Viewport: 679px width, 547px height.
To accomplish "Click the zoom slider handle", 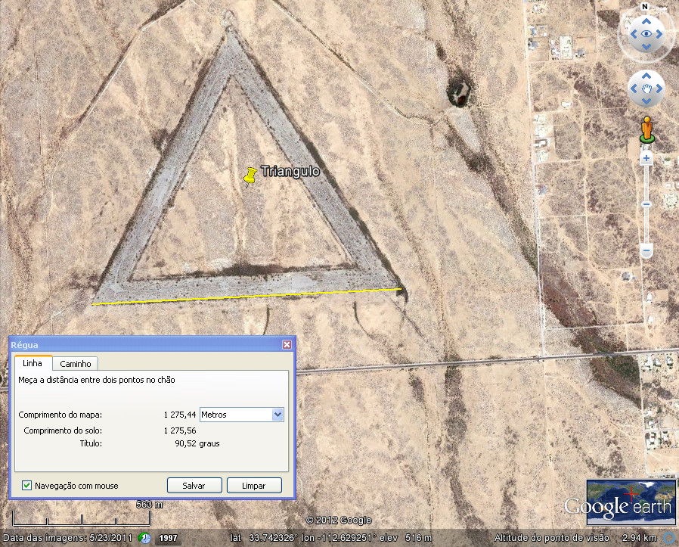I will [646, 204].
